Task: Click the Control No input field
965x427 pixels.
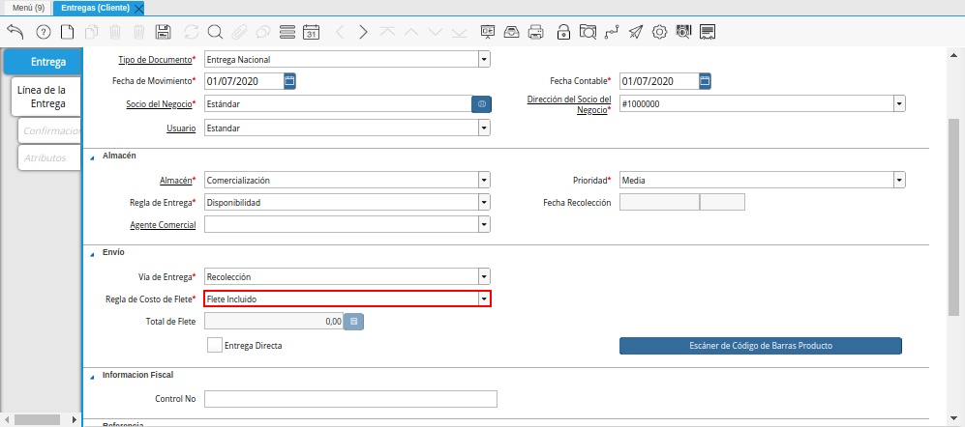Action: pos(350,399)
